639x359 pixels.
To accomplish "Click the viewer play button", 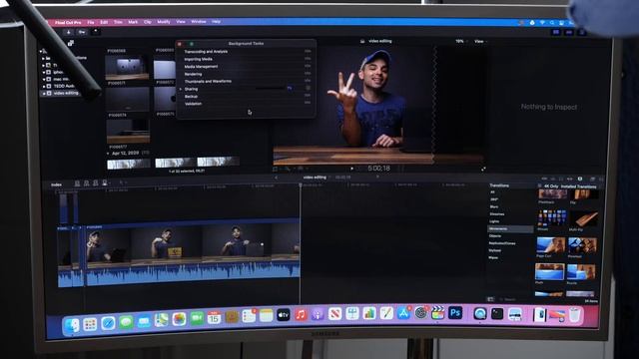I will pos(351,169).
